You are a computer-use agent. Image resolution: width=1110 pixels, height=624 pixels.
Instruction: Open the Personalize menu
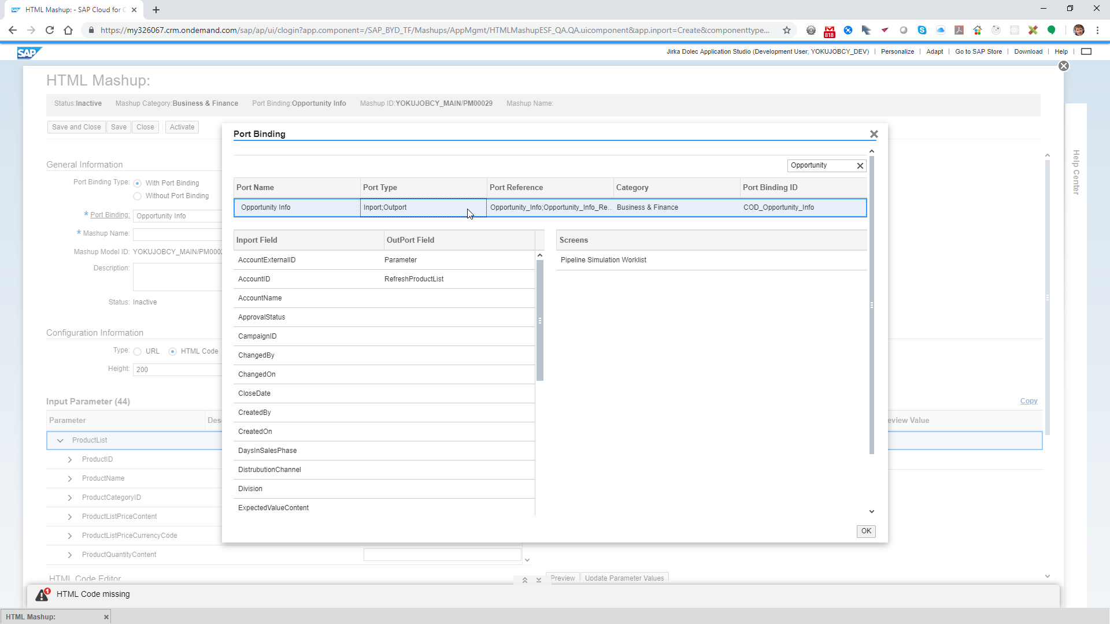[897, 51]
